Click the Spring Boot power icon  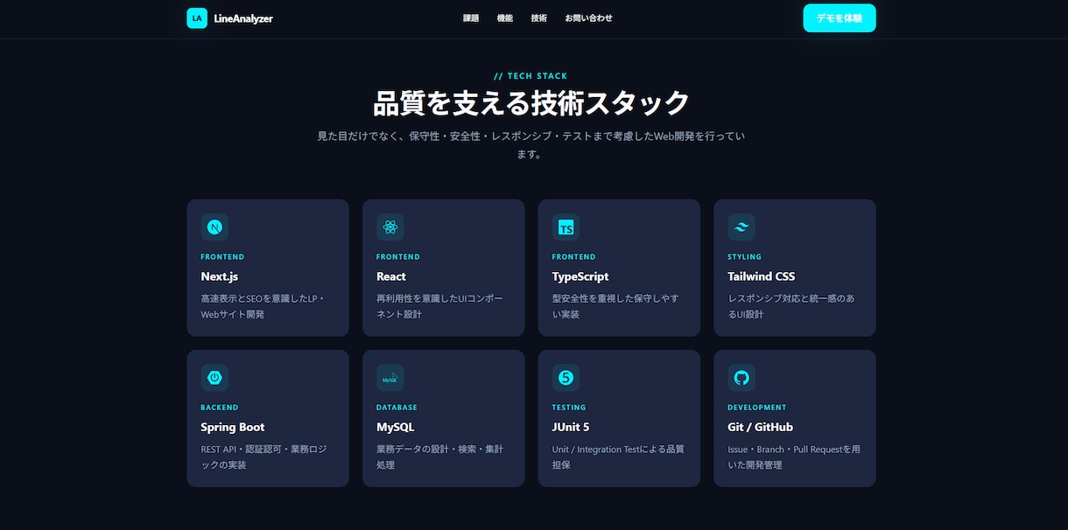point(214,378)
